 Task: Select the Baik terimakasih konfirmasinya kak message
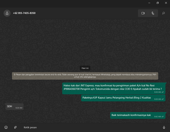[138, 115]
